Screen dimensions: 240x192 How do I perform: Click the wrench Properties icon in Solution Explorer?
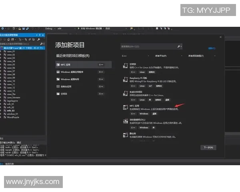tap(39, 40)
